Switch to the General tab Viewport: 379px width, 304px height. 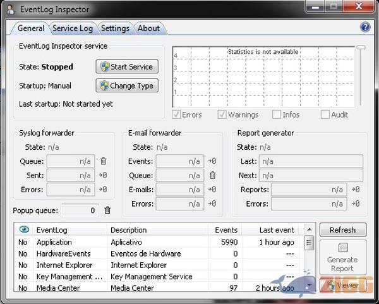click(x=31, y=28)
